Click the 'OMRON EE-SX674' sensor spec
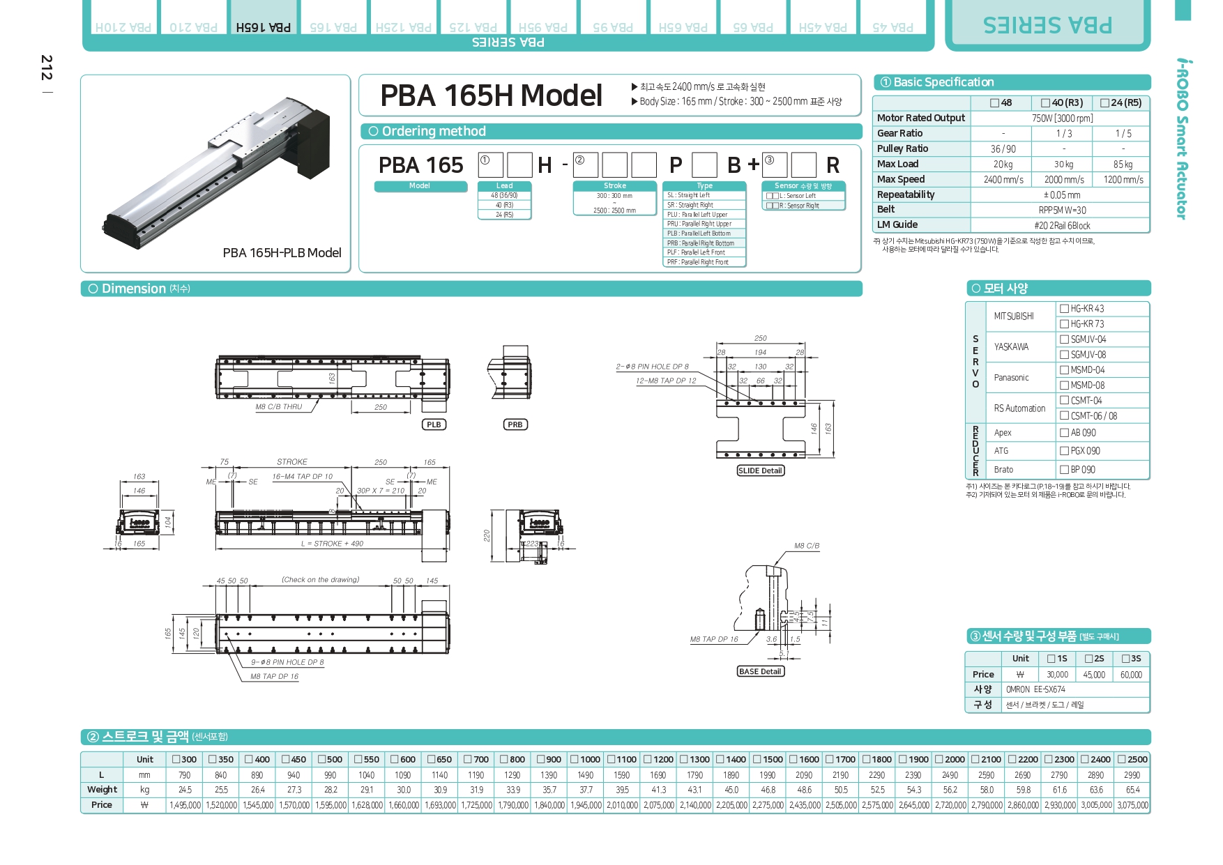Screen dimensions: 1223x865 [1035, 689]
